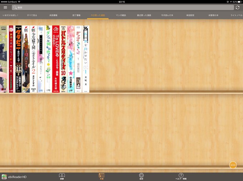Select the 未整理の本 tab
The height and width of the screenshot is (181, 243).
pyautogui.click(x=213, y=15)
